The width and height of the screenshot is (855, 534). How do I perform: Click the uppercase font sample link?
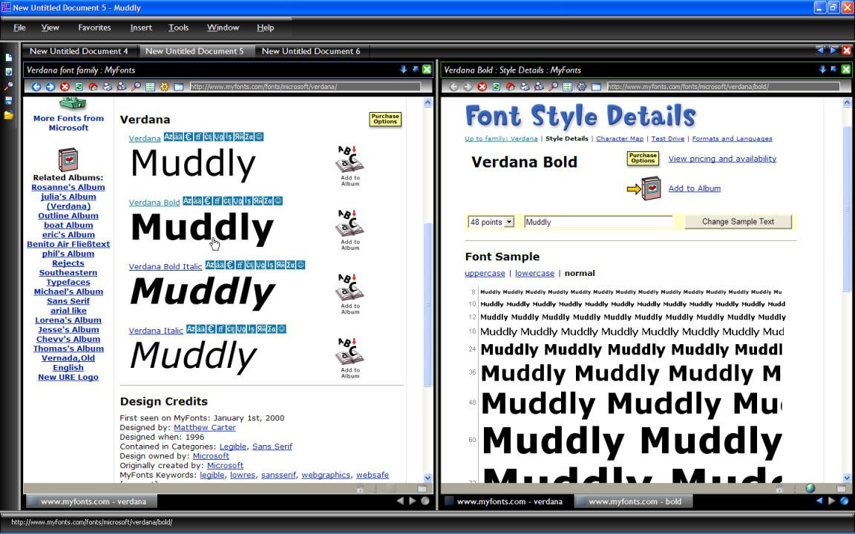[x=485, y=273]
